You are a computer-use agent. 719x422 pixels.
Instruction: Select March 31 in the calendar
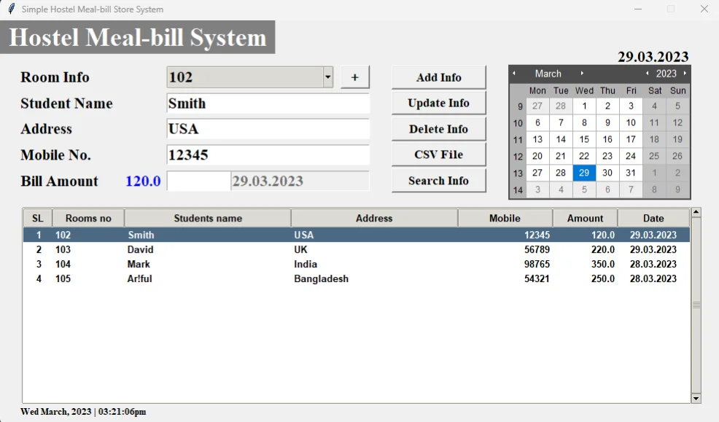[631, 173]
